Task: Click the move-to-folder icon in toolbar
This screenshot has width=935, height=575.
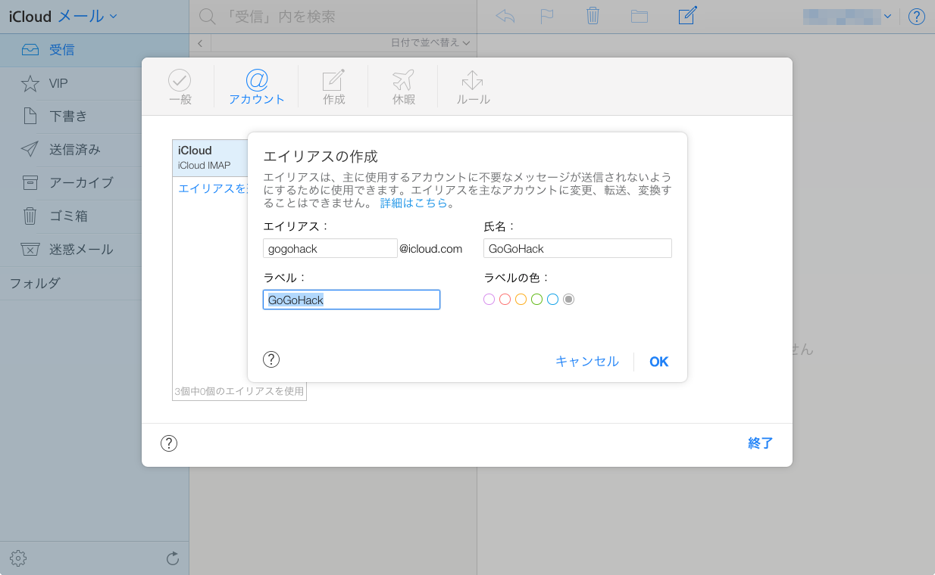Action: [x=639, y=16]
